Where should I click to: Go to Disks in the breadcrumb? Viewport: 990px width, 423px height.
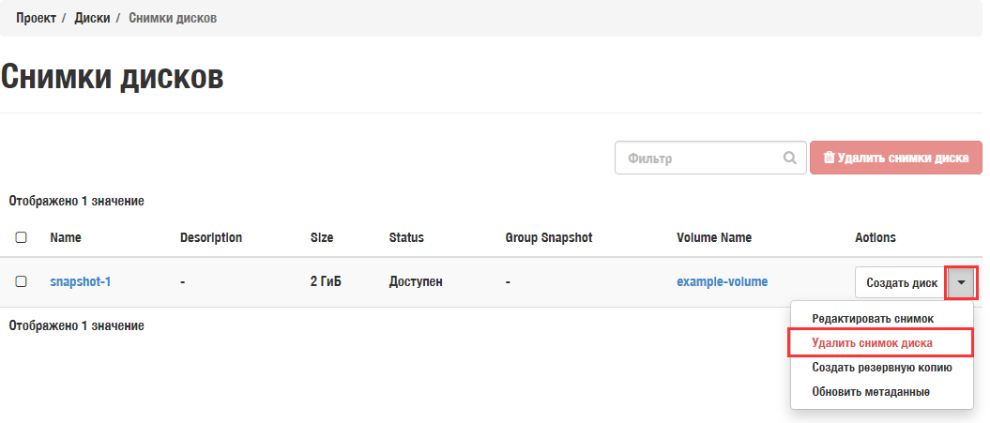click(x=92, y=19)
